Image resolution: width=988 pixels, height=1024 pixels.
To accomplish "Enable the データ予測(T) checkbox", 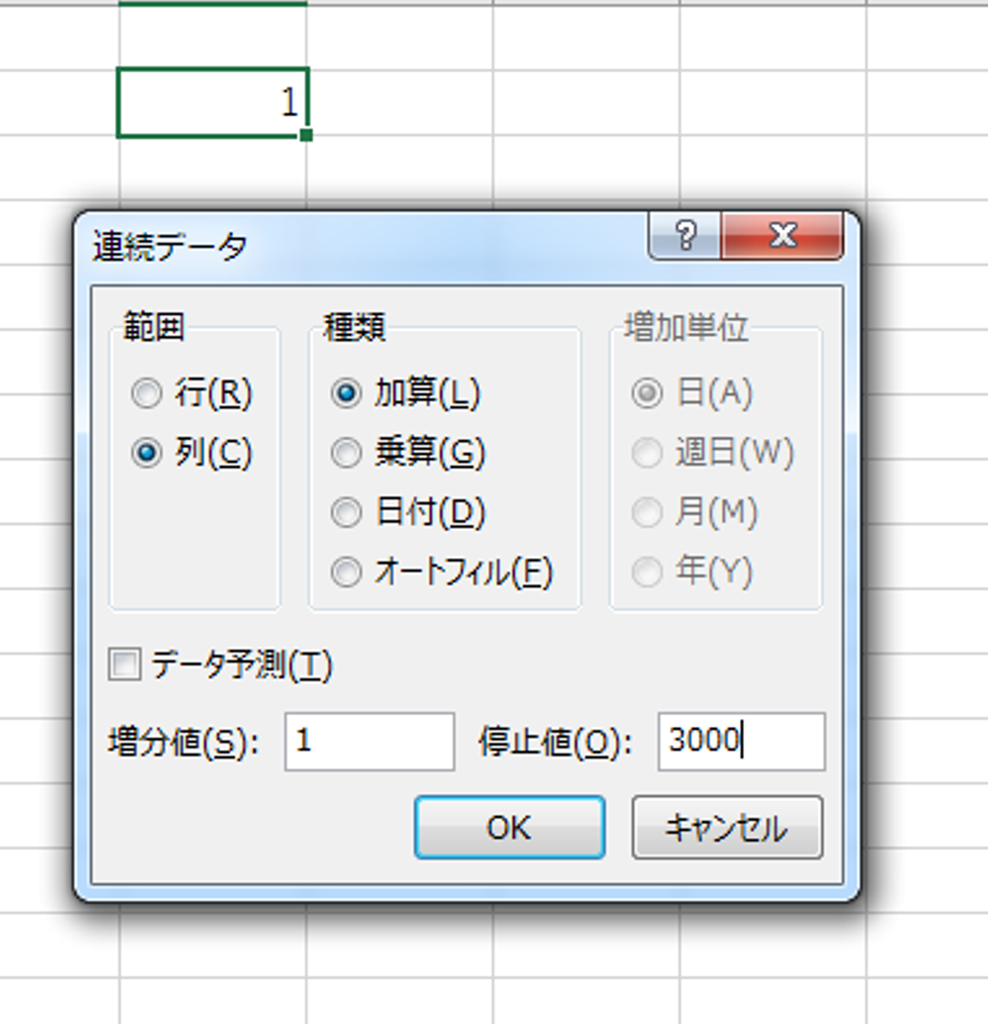I will point(125,665).
